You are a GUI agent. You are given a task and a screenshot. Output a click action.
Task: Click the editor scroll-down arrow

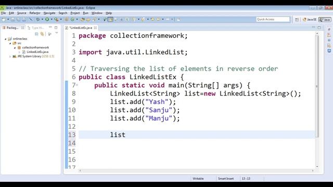317,167
